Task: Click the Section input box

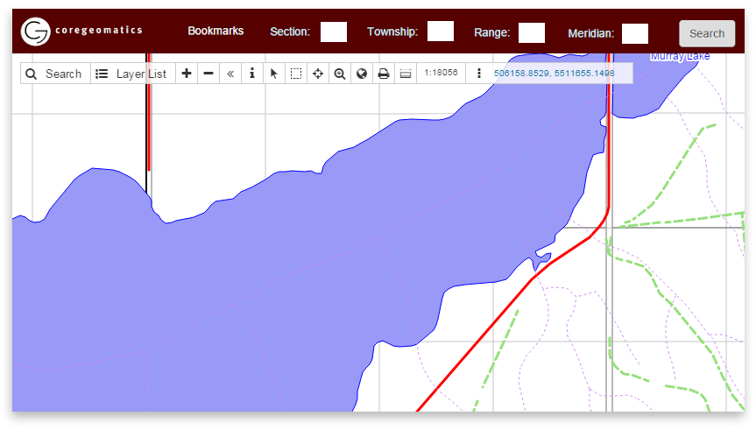Action: (x=334, y=32)
